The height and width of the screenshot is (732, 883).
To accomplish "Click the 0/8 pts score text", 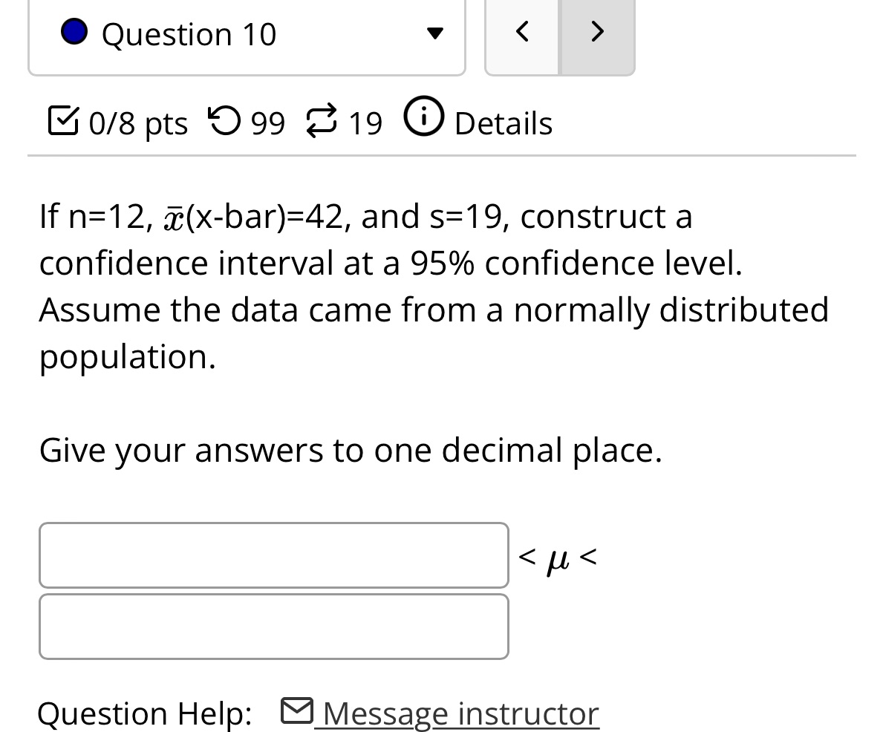I will tap(137, 122).
